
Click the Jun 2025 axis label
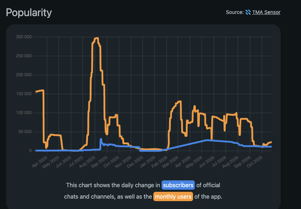pyautogui.click(x=64, y=161)
